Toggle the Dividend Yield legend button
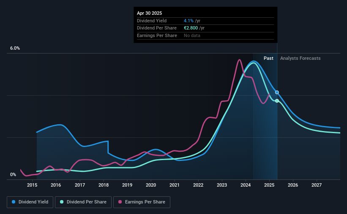The width and height of the screenshot is (347, 214). (30, 202)
